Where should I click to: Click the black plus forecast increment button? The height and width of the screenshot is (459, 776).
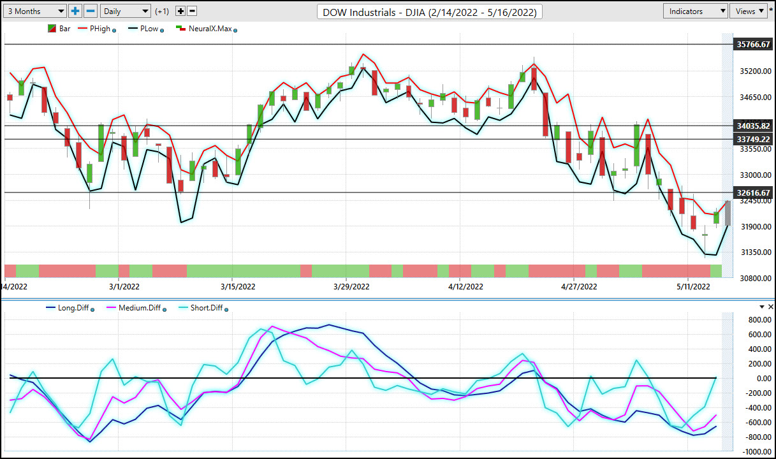(180, 11)
